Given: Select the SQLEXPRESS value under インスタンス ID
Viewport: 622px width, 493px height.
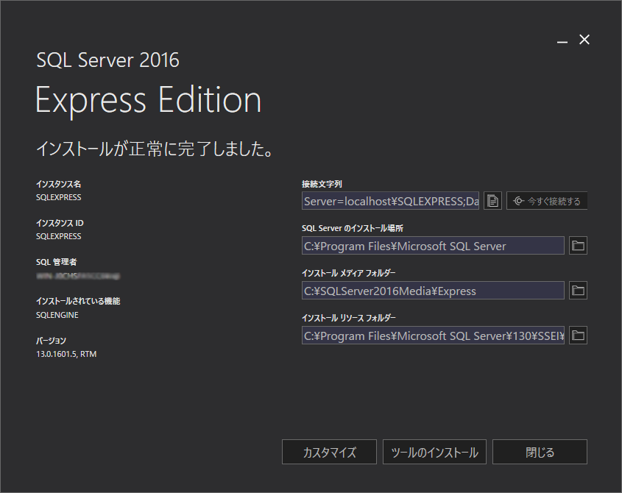Looking at the screenshot, I should coord(59,236).
